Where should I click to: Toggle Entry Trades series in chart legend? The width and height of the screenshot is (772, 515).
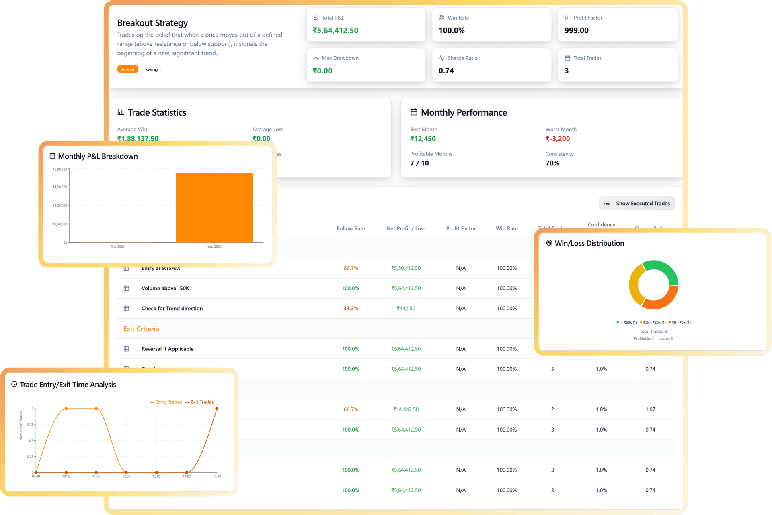(x=166, y=402)
